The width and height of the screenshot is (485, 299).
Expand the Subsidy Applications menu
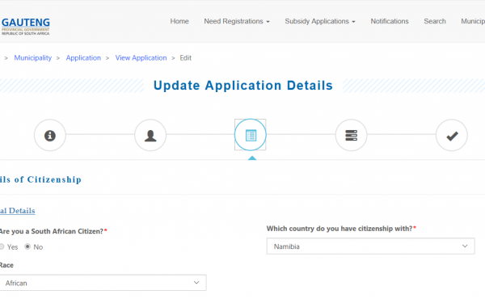[320, 21]
